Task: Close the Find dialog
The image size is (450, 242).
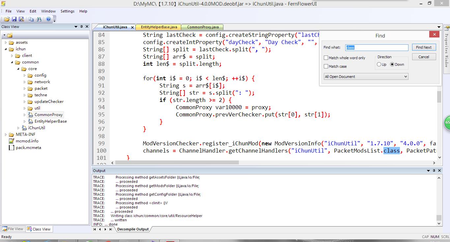Action: tap(434, 35)
